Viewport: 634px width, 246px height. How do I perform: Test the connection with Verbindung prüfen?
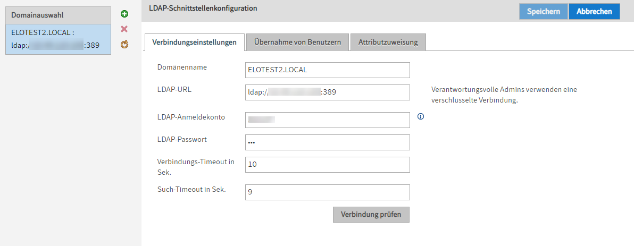click(371, 215)
